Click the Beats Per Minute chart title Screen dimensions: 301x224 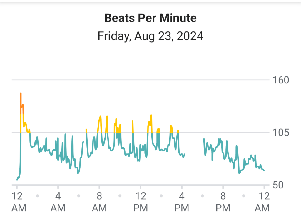pos(150,18)
